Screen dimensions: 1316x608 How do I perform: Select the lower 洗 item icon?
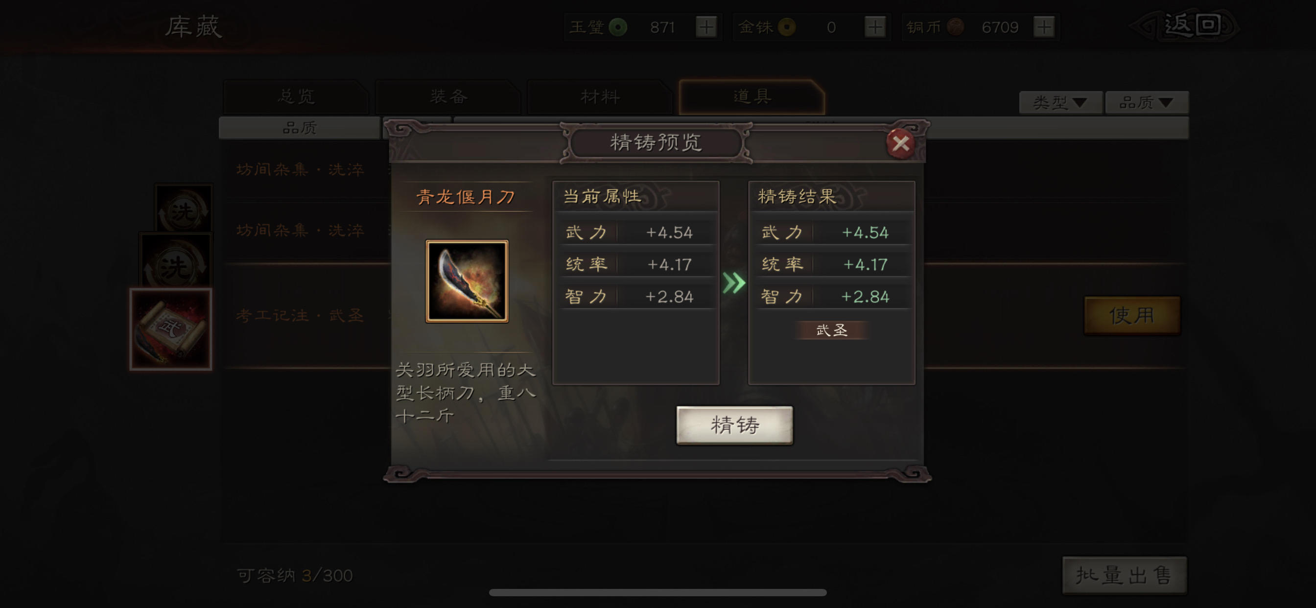[175, 261]
